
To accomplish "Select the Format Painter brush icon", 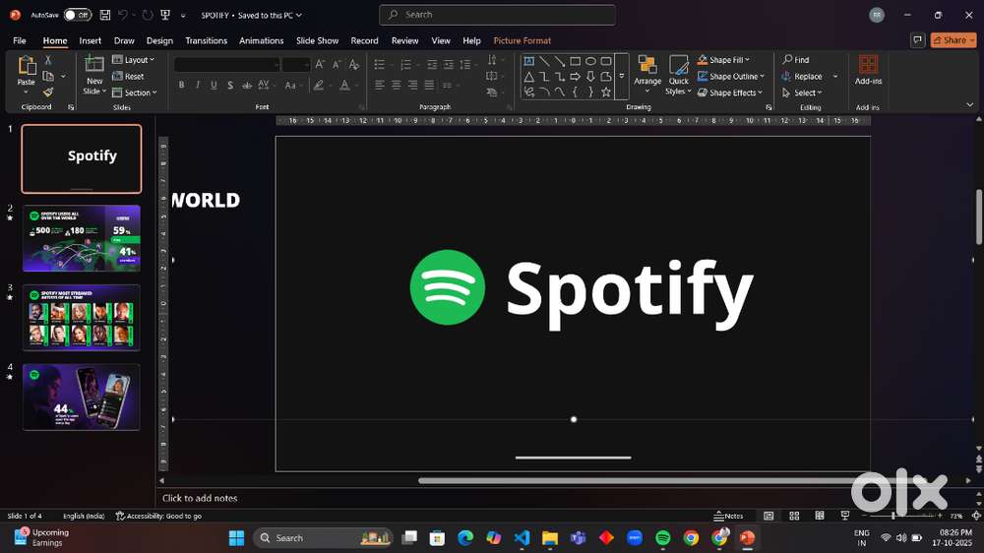I will (47, 92).
